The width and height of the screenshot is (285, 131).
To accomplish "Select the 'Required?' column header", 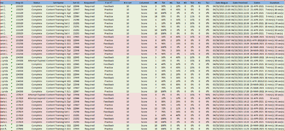I will [x=89, y=3].
